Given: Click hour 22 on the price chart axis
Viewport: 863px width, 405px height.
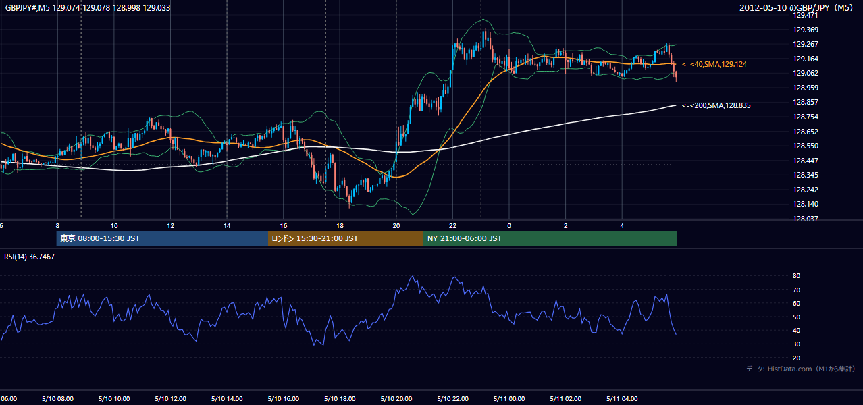Looking at the screenshot, I should click(x=452, y=225).
